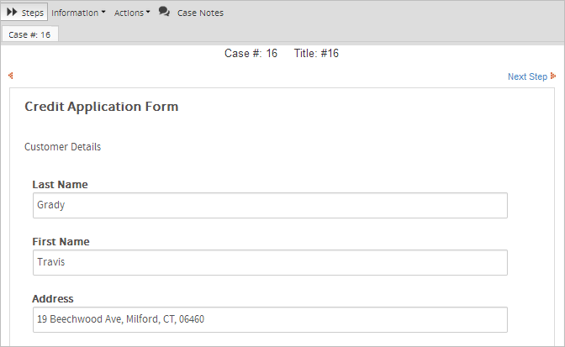This screenshot has width=565, height=347.
Task: Go to Next Step link
Action: click(527, 76)
